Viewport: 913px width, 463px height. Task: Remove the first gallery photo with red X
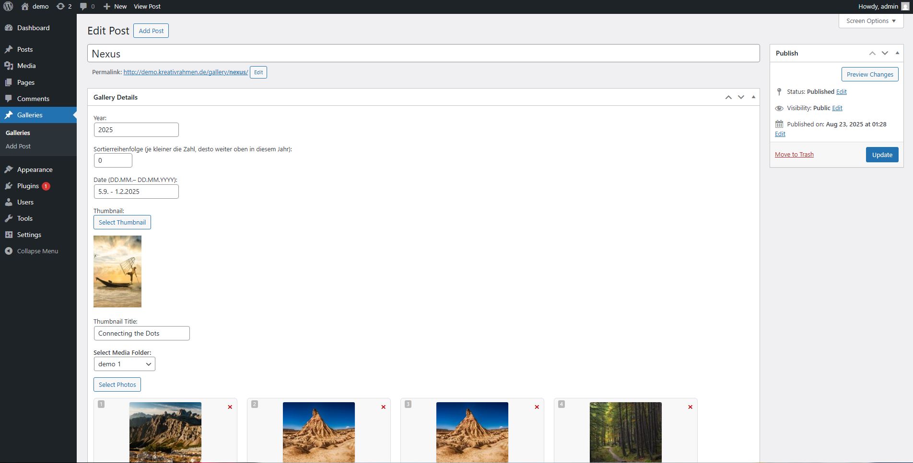point(230,407)
